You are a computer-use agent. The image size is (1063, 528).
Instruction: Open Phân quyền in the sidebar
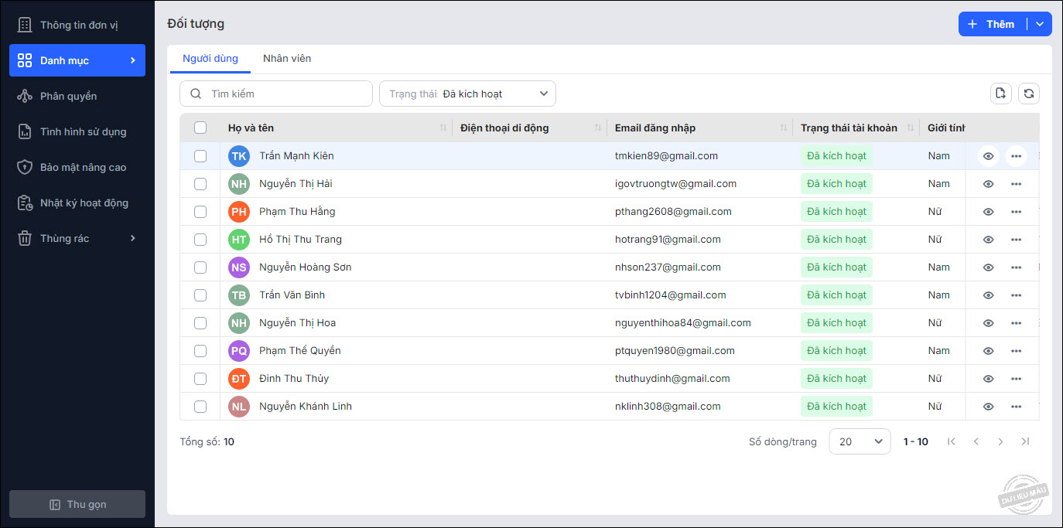(68, 96)
